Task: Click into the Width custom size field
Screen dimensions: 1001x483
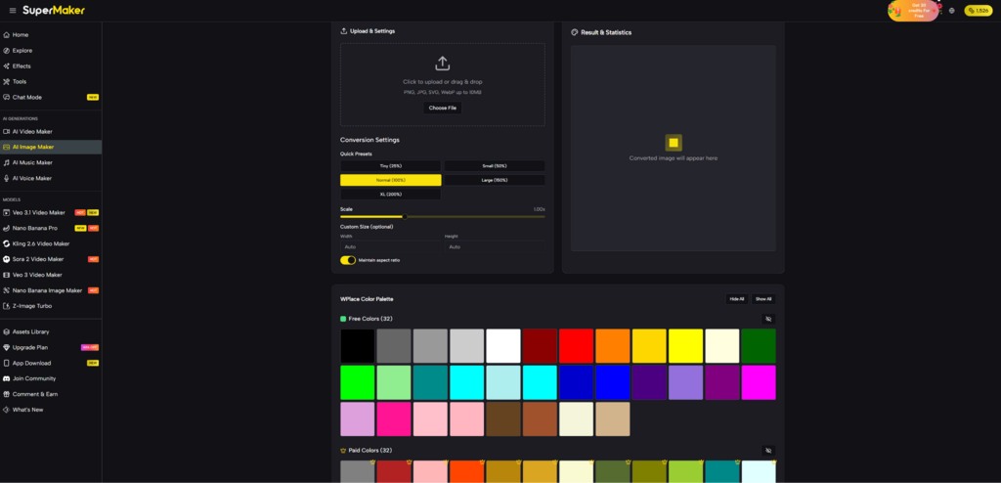Action: (389, 246)
